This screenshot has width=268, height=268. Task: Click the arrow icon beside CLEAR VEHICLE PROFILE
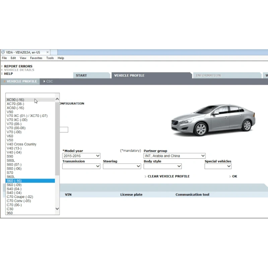pos(145,177)
